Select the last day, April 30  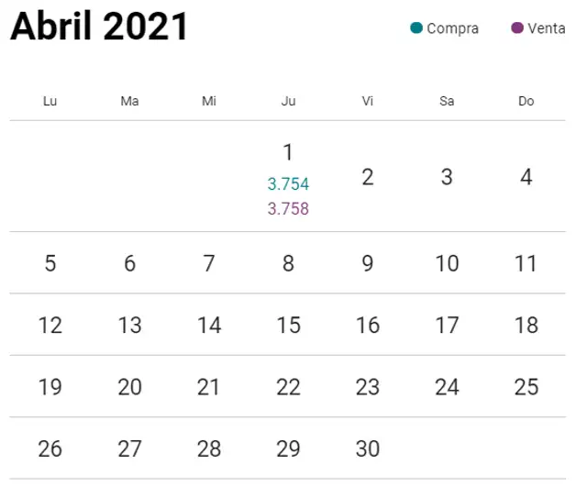click(x=368, y=448)
